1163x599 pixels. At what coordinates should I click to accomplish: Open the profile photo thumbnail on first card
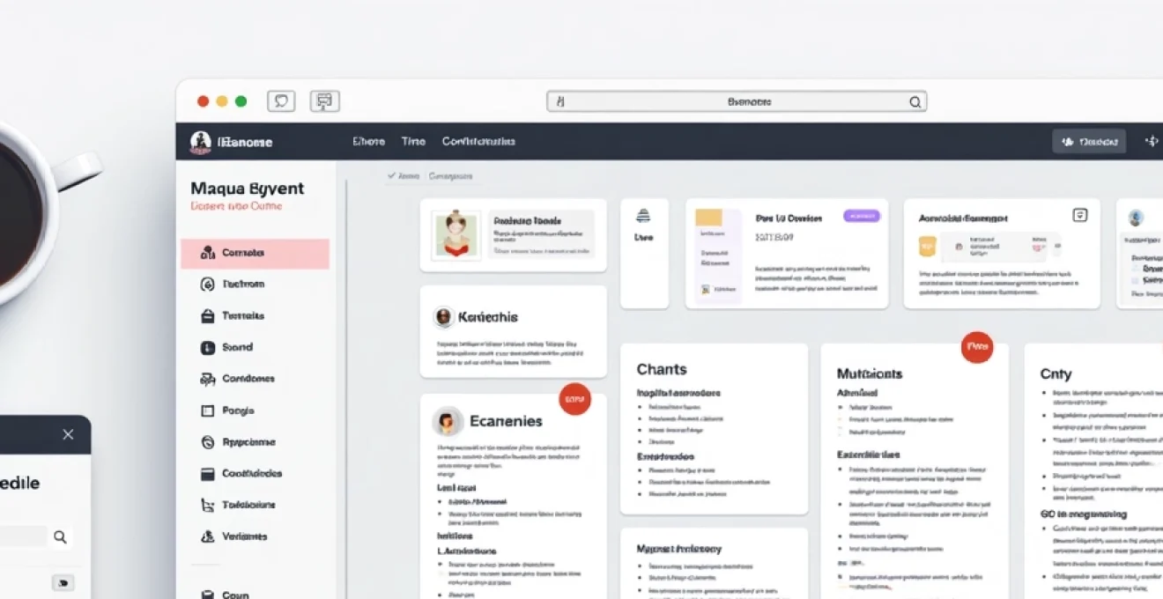click(x=456, y=233)
